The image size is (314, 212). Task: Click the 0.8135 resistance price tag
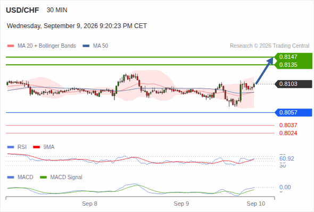click(x=293, y=65)
